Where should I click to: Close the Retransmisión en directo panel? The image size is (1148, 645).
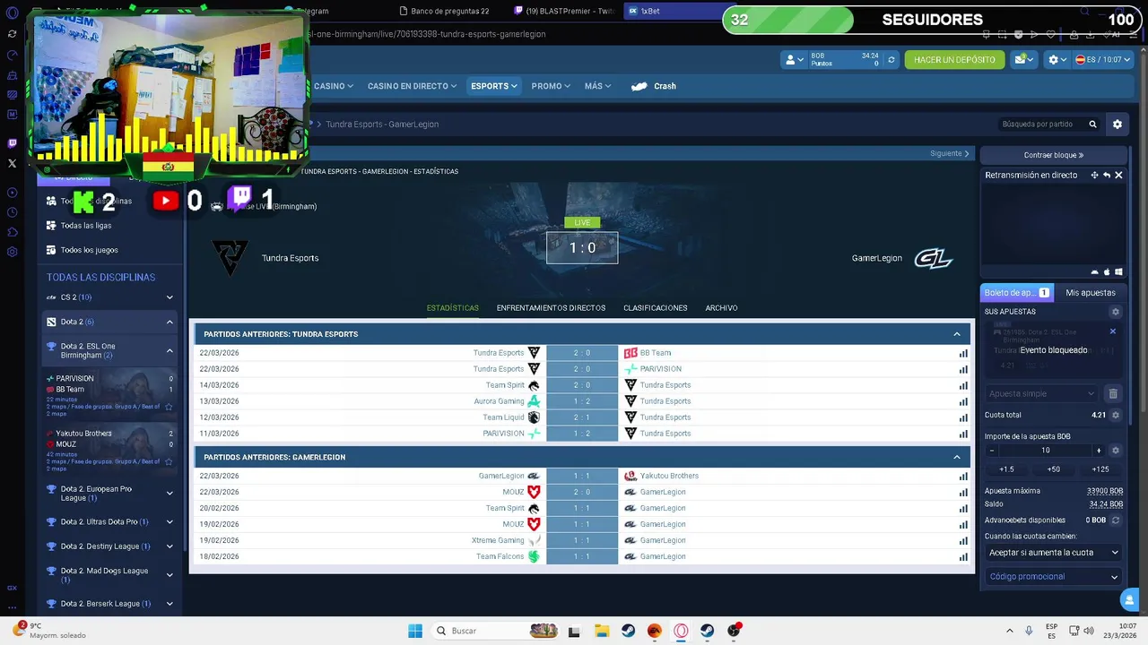pyautogui.click(x=1118, y=176)
